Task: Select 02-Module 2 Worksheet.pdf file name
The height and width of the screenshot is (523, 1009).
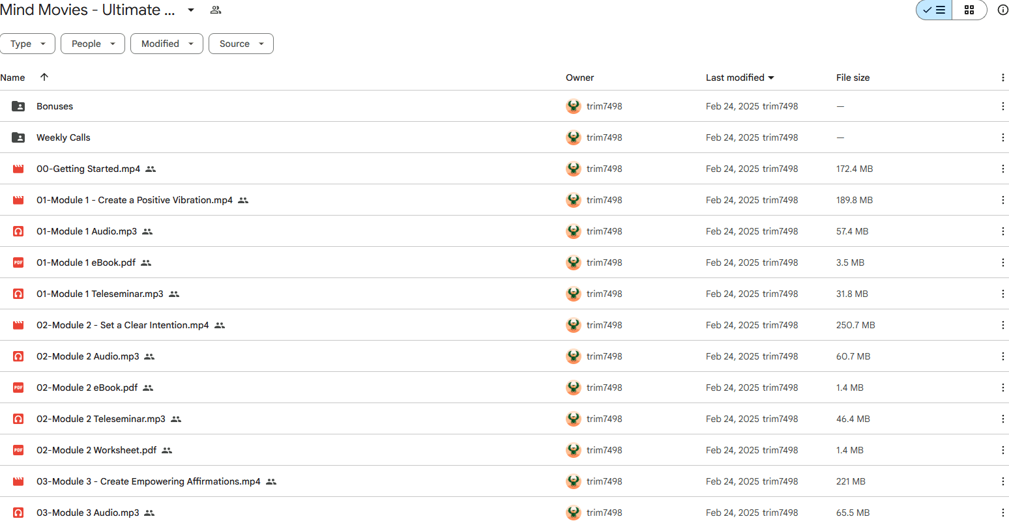Action: [96, 450]
